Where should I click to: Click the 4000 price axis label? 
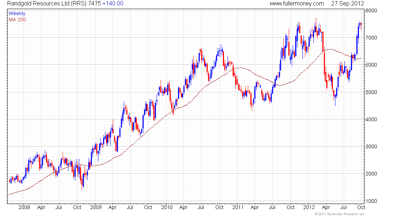tap(371, 119)
